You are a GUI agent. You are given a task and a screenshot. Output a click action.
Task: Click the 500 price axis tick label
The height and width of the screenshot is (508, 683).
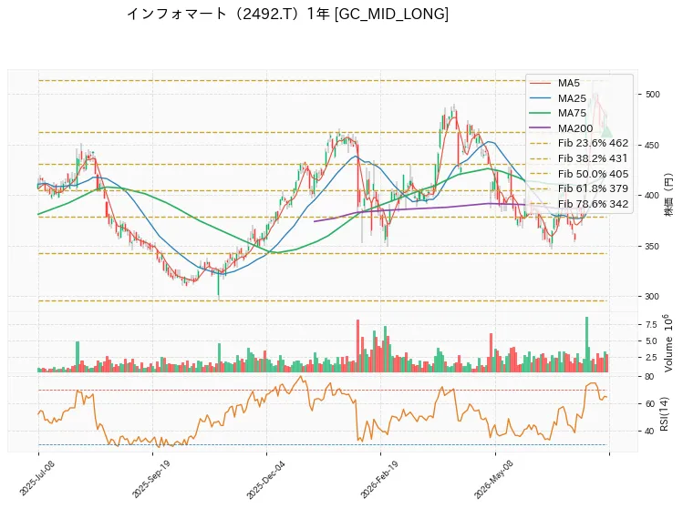[653, 95]
